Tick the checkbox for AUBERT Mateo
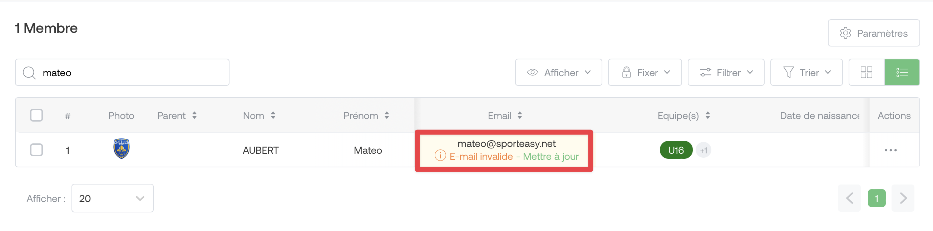The height and width of the screenshot is (231, 933). coord(36,150)
